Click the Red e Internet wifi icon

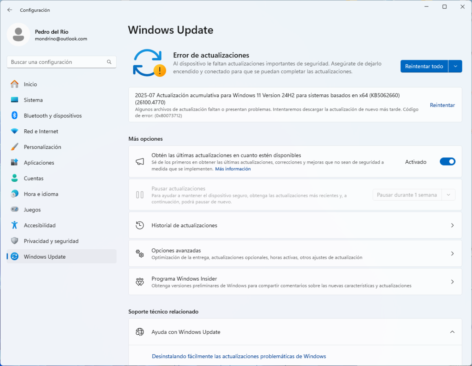(14, 131)
